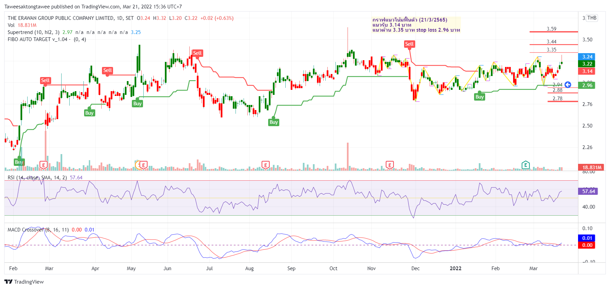Image resolution: width=610 pixels, height=289 pixels.
Task: Click the 2022 label on time axis
Action: coord(456,268)
